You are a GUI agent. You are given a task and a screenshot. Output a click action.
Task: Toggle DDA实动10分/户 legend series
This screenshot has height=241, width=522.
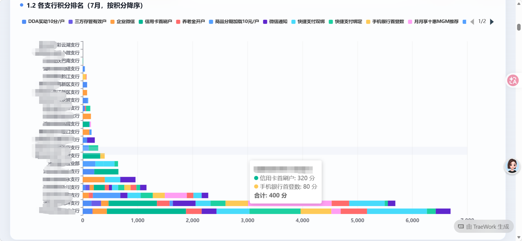point(43,22)
